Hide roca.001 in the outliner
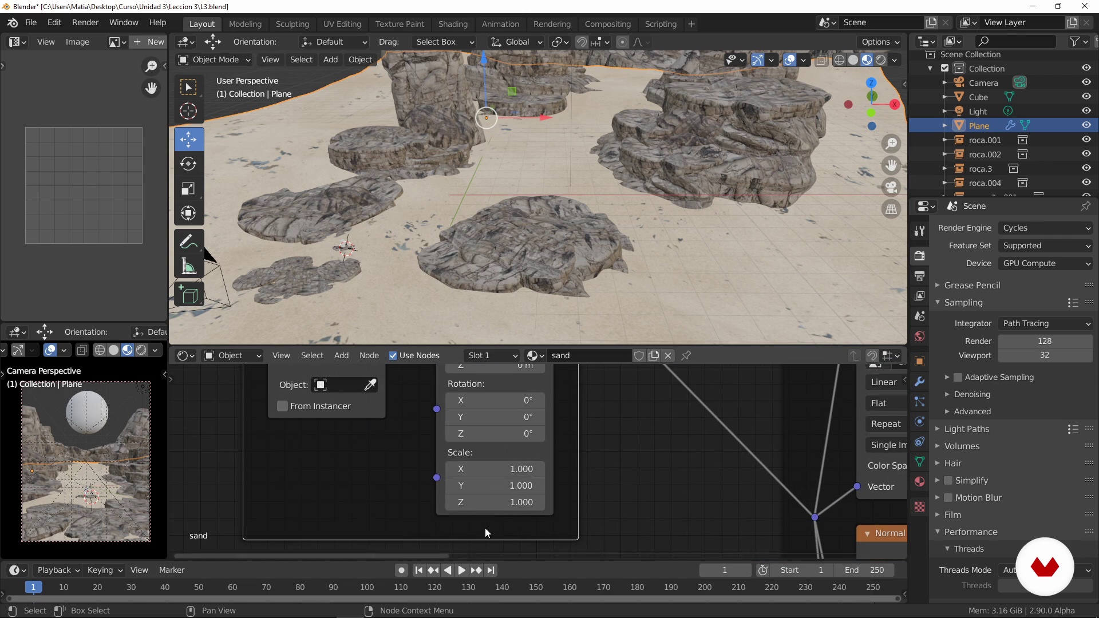The height and width of the screenshot is (618, 1099). [1086, 140]
